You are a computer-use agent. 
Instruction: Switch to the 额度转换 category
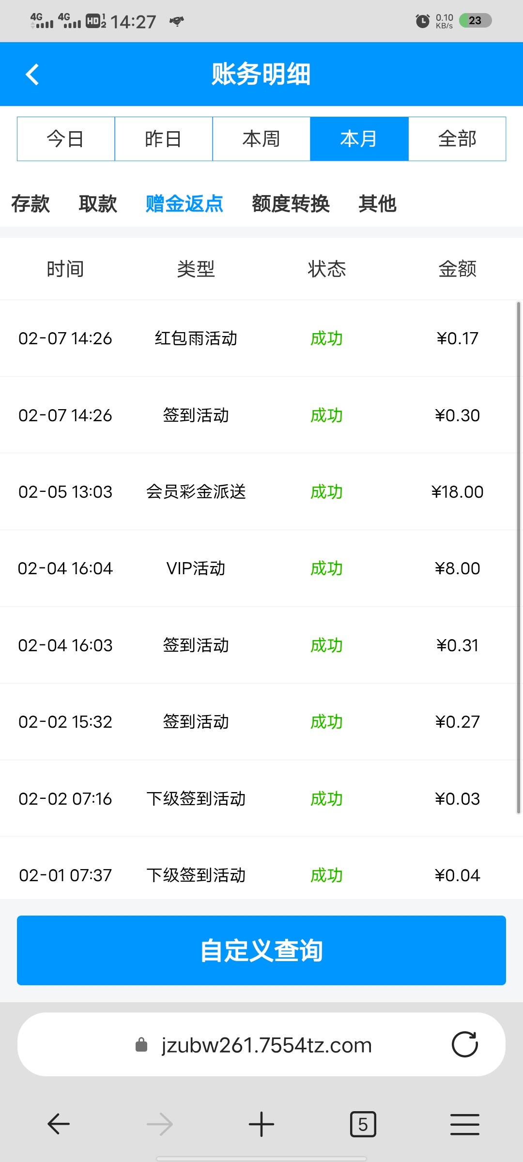291,203
